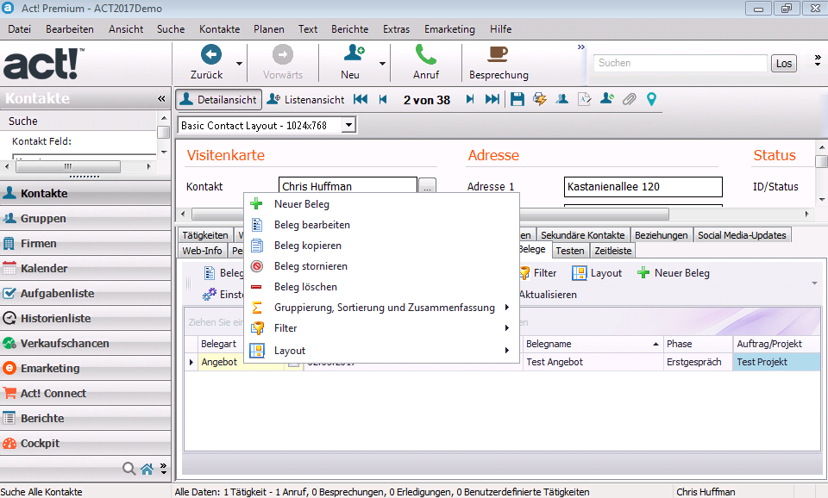The image size is (828, 498).
Task: Save changes with floppy disk icon
Action: click(x=517, y=99)
